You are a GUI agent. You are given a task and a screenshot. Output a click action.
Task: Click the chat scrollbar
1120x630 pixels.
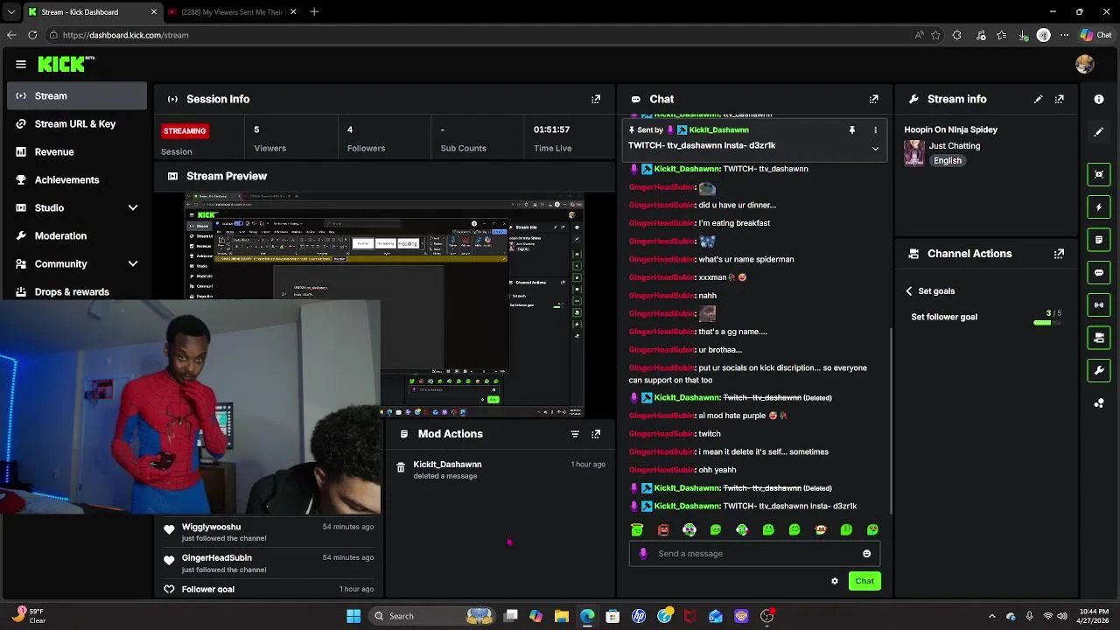pos(891,420)
